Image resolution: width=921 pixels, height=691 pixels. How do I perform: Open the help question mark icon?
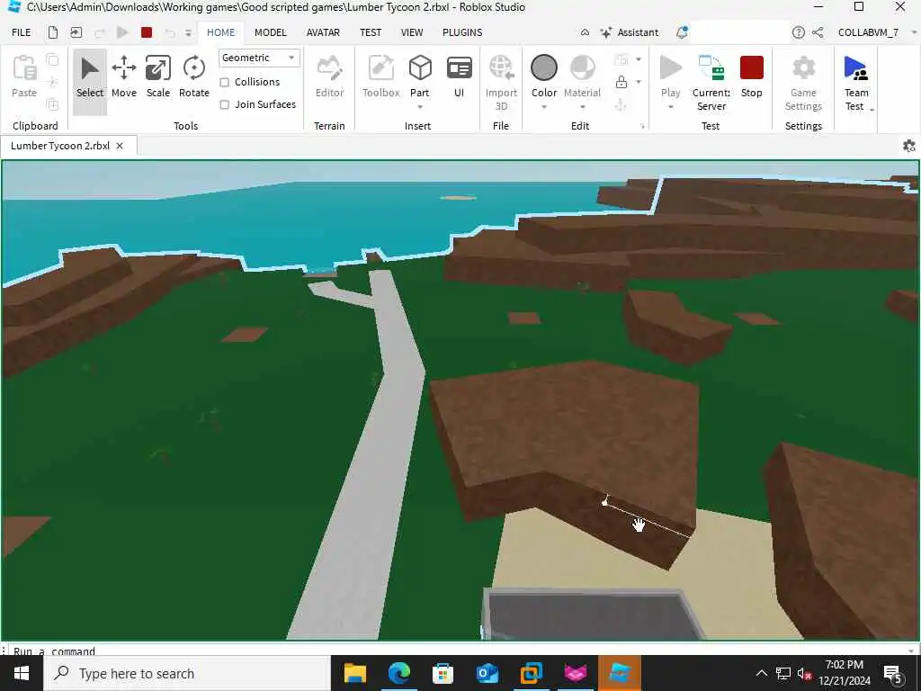[x=799, y=32]
